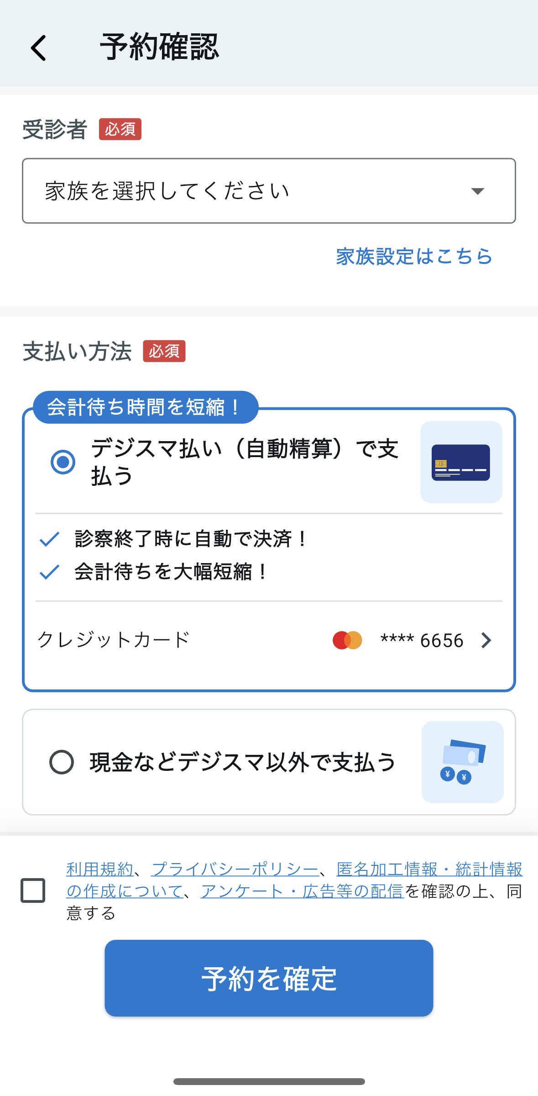
Task: Open 家族設定はこちら link
Action: [x=414, y=257]
